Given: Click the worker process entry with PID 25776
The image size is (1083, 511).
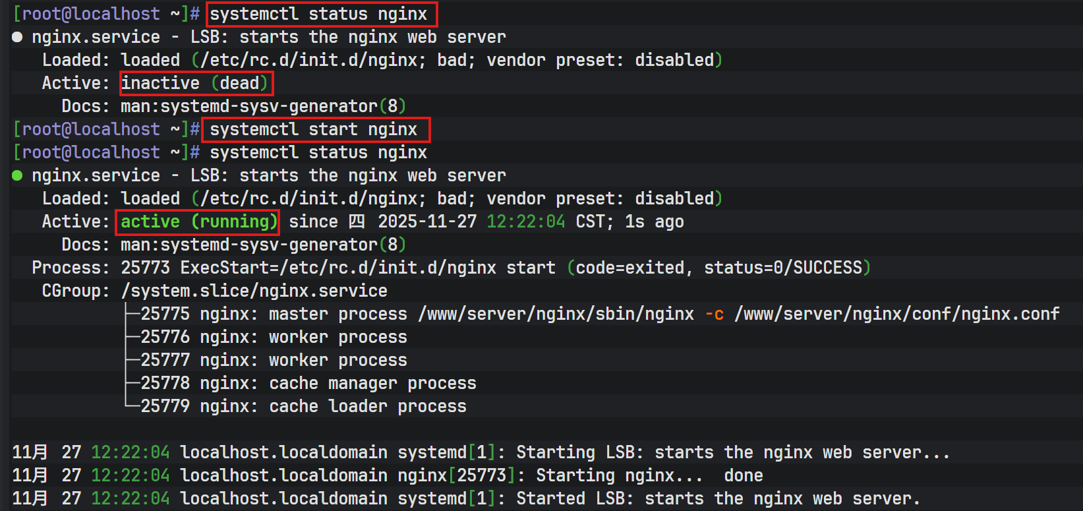Looking at the screenshot, I should (x=274, y=337).
